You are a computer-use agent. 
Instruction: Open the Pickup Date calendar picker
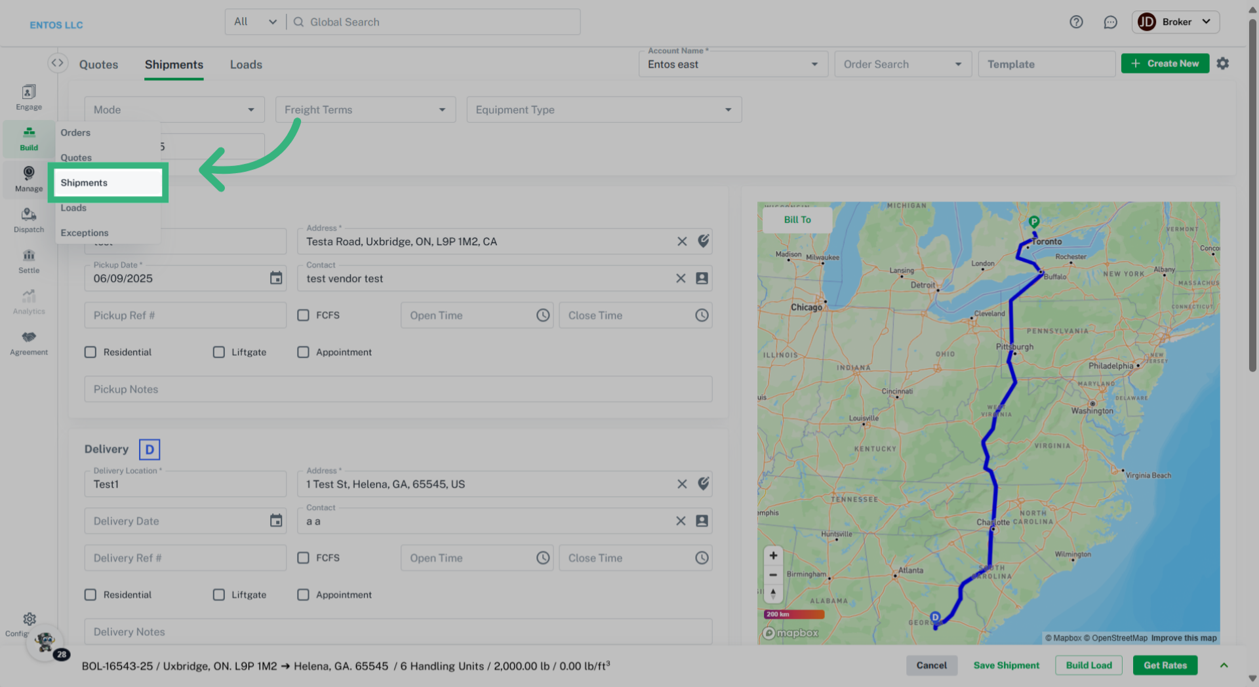tap(276, 278)
